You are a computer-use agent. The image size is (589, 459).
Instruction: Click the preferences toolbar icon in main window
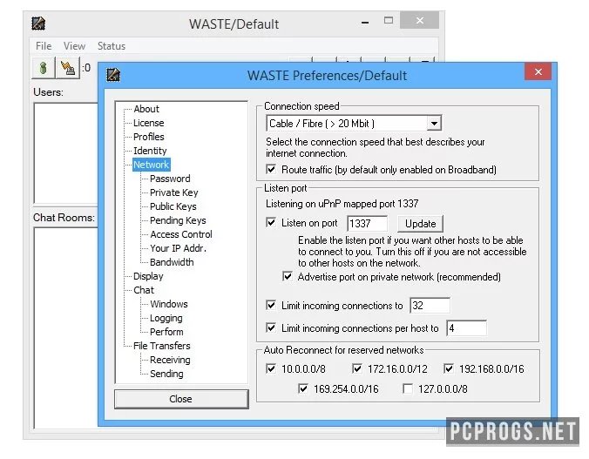[x=68, y=68]
